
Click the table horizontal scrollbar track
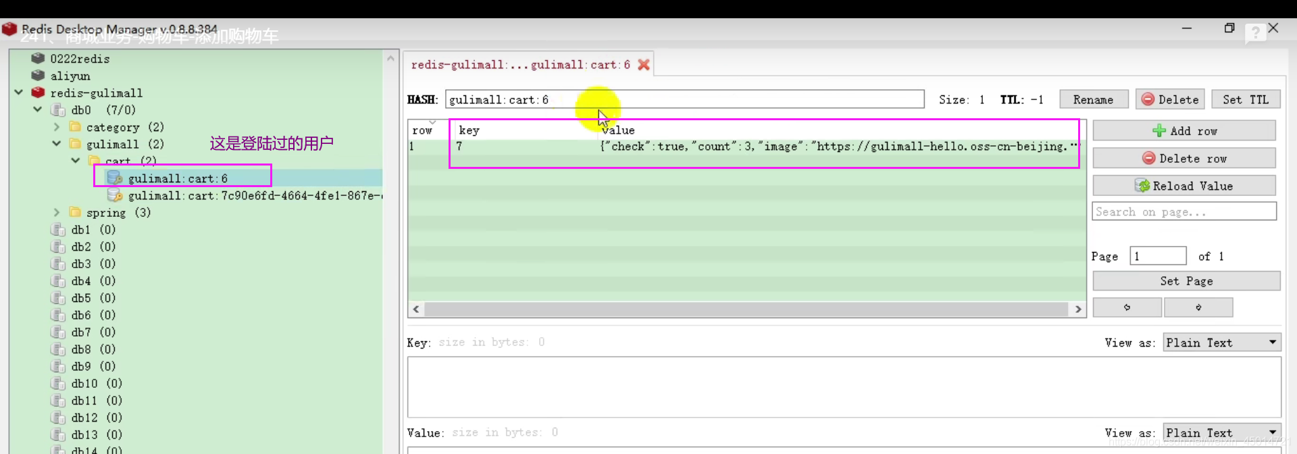pos(746,309)
